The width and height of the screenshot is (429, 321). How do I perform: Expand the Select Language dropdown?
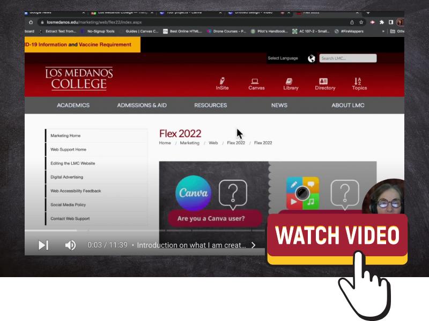[283, 58]
